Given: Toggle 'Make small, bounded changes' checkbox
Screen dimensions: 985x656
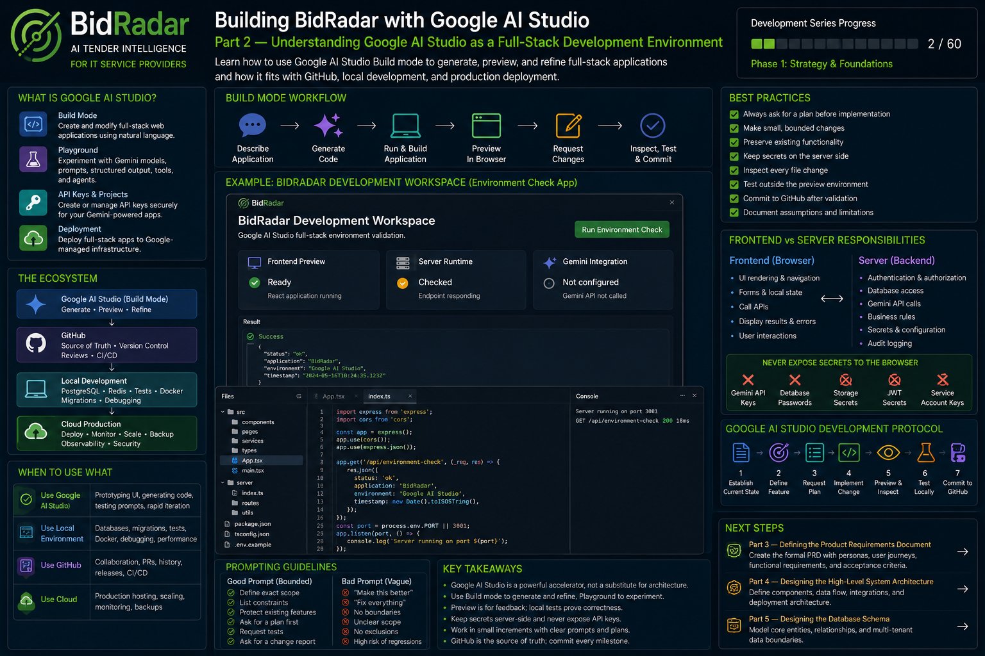Looking at the screenshot, I should point(734,128).
